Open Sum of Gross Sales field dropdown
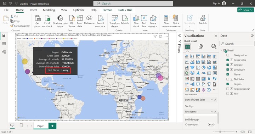Image resolution: width=255 pixels, height=134 pixels. tap(212, 100)
